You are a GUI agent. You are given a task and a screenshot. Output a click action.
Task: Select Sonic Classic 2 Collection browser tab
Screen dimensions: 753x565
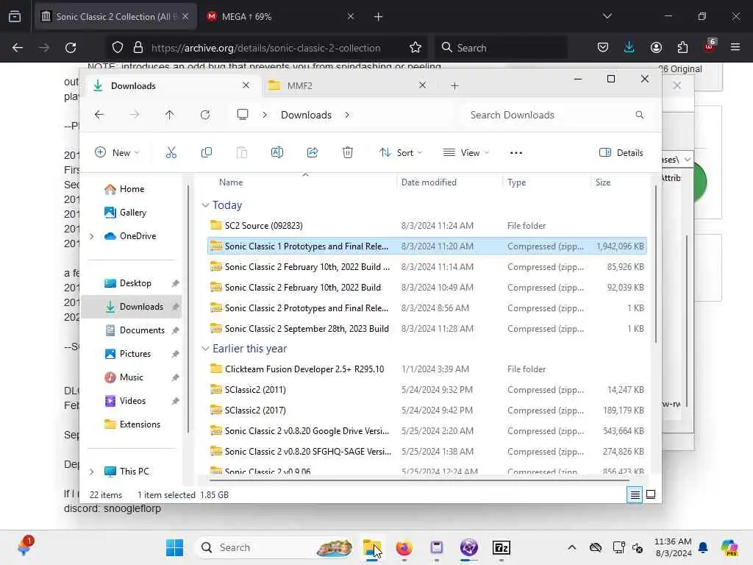coord(115,16)
